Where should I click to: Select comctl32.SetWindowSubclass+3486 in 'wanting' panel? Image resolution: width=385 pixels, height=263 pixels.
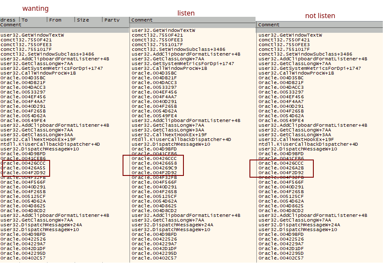47,54
